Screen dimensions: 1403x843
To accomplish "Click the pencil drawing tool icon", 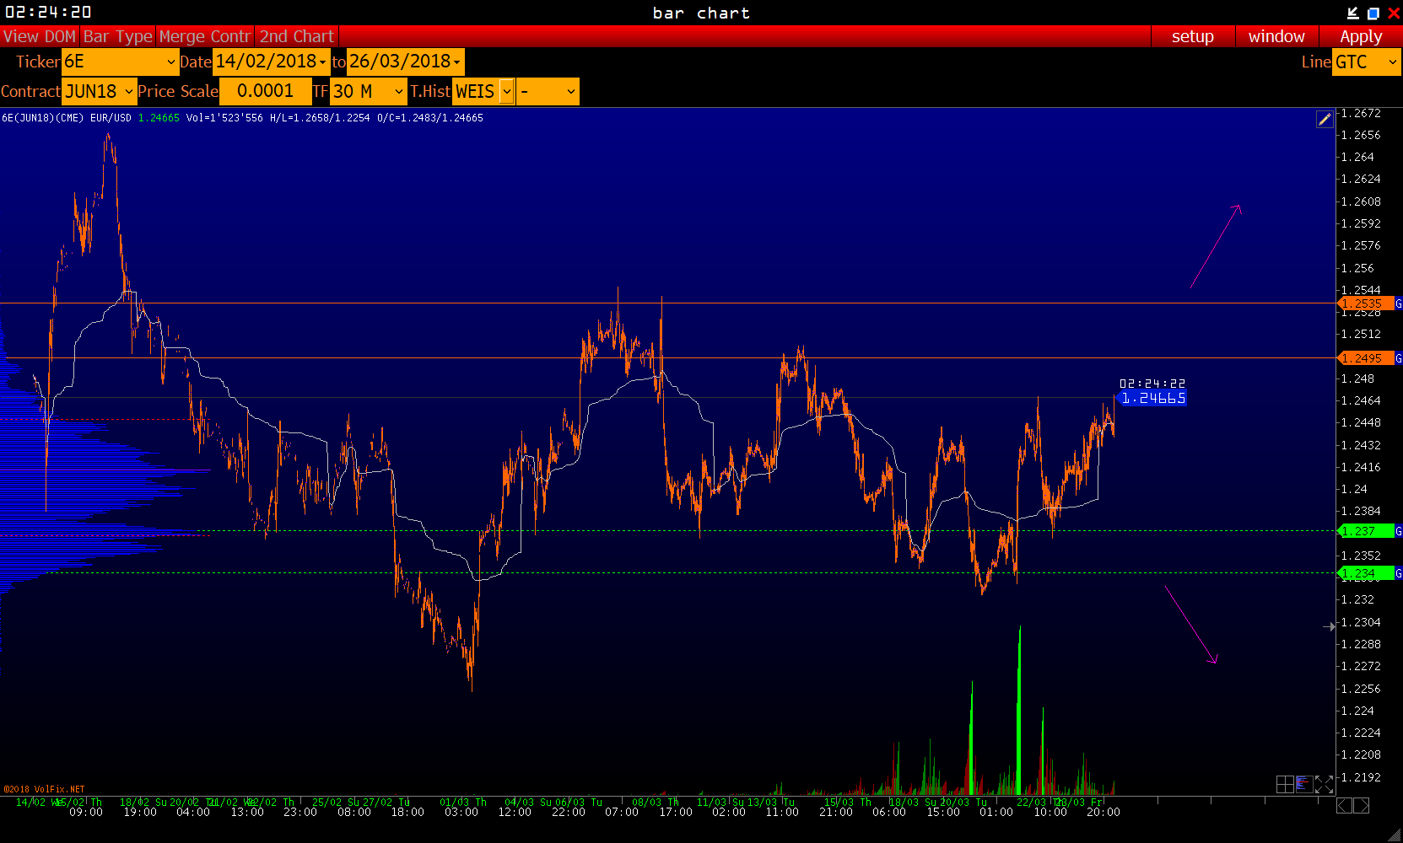I will 1325,120.
